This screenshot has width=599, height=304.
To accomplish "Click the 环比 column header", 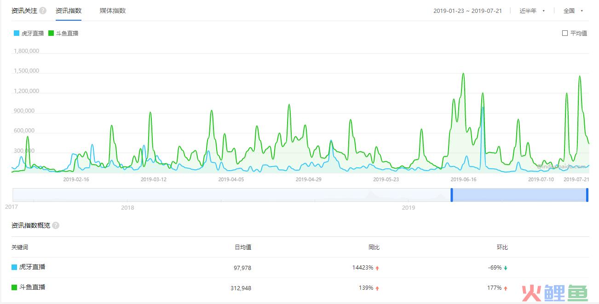I will pos(502,247).
